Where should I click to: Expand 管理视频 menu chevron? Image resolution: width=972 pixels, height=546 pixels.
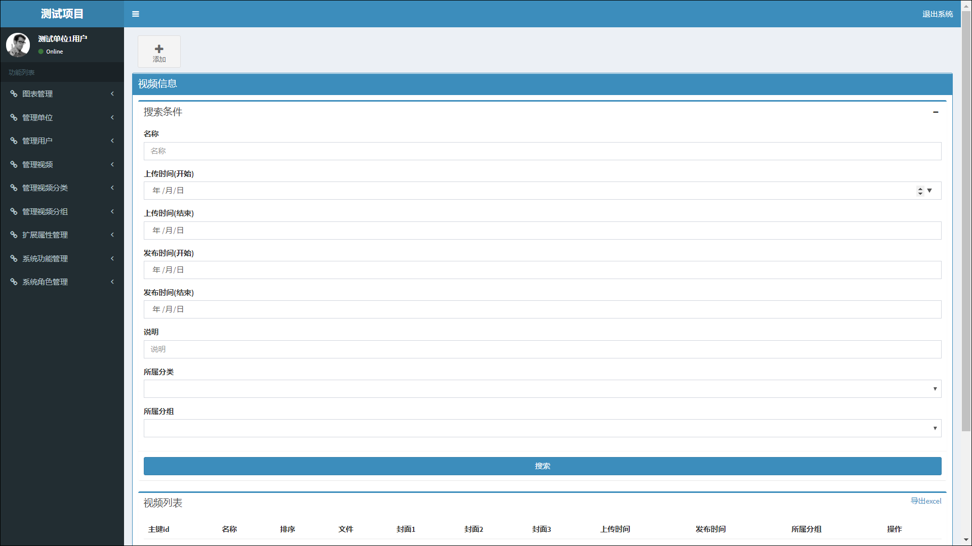(112, 164)
